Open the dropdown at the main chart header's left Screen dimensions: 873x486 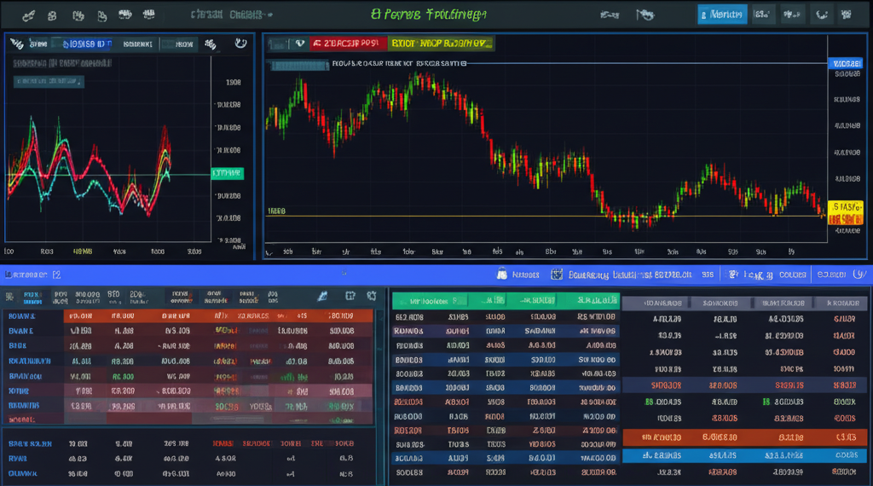point(279,43)
